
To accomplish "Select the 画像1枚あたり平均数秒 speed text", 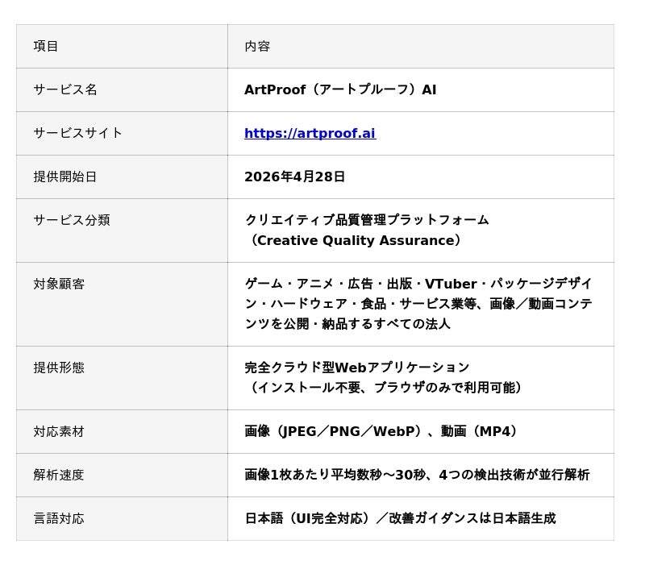I will [417, 475].
